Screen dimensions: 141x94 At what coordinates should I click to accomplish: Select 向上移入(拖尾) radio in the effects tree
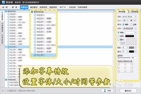8,58
